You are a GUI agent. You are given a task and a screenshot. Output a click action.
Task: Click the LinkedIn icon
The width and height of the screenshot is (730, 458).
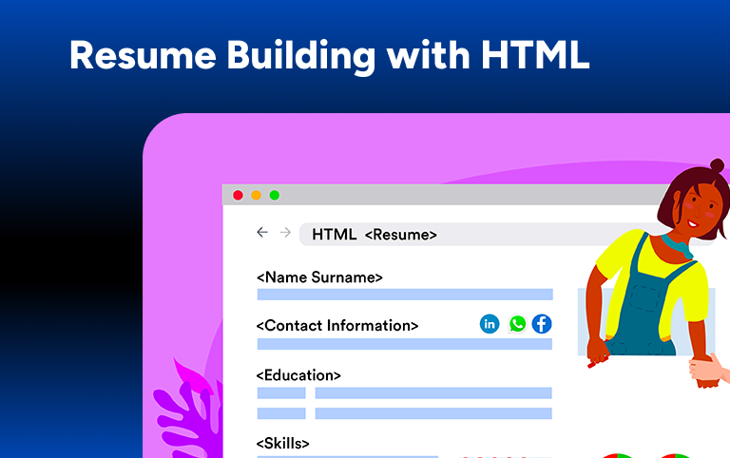[490, 324]
